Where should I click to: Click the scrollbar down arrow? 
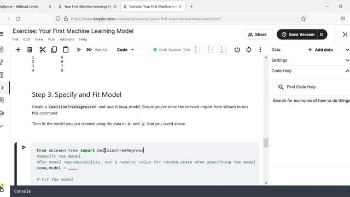(x=266, y=183)
